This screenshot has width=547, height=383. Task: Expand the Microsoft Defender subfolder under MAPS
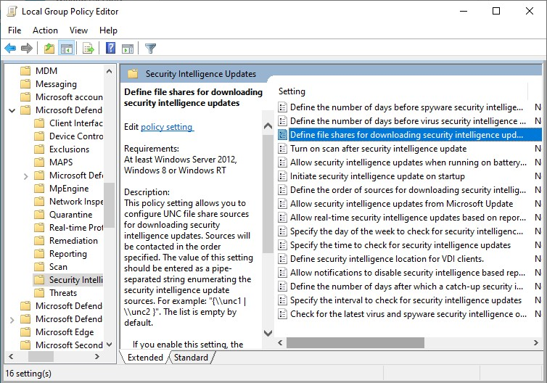coord(26,176)
